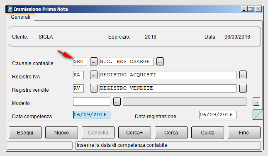Screen dimensions: 268x156
Task: Click the Nuovo button
Action: coord(61,133)
